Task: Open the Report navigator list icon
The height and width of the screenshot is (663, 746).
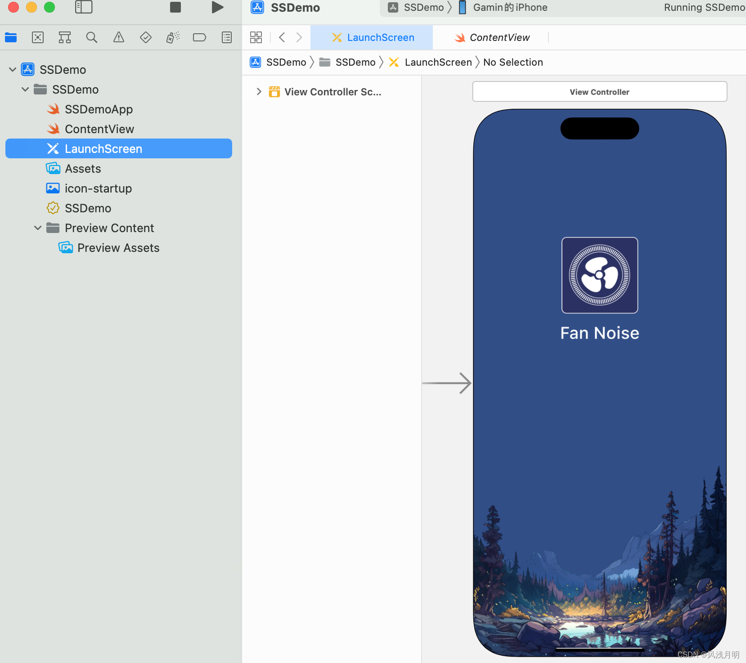Action: 226,37
